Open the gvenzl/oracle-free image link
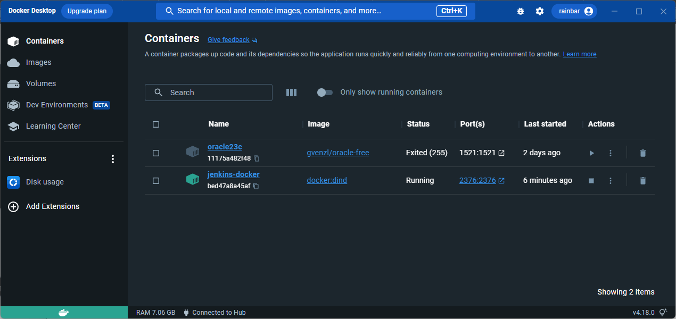The width and height of the screenshot is (676, 319). (338, 153)
